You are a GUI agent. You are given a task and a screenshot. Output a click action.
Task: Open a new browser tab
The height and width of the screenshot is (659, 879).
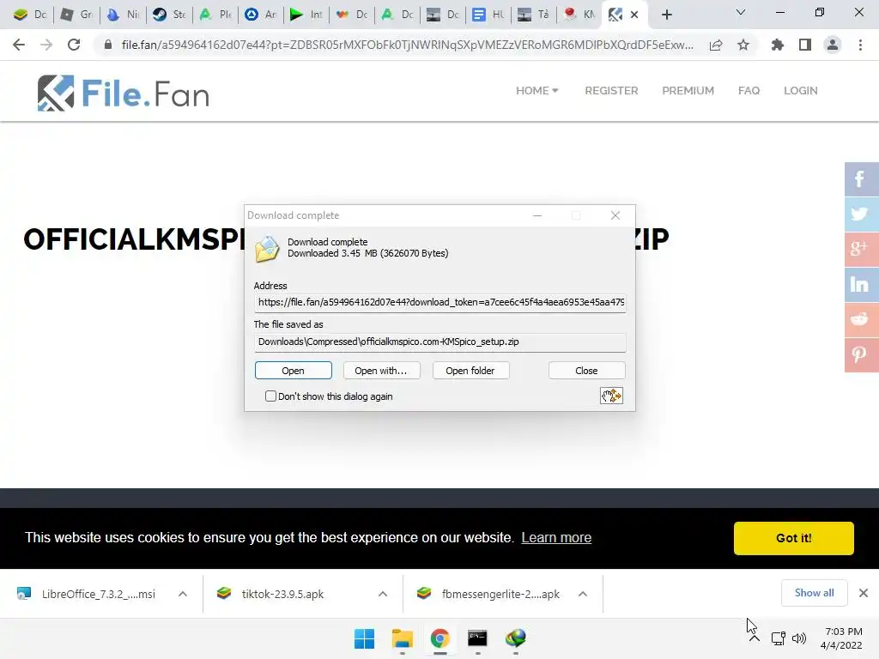pos(666,15)
